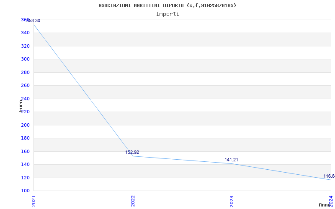Click the 300 y-axis tick label

pyautogui.click(x=25, y=59)
